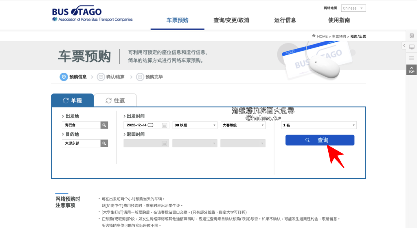
Task: Click the 预购完毕 step icon
Action: point(140,77)
